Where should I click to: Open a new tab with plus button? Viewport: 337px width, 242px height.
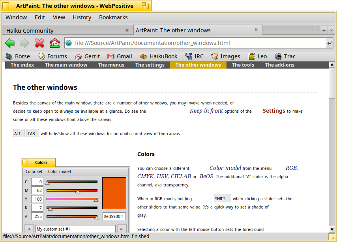coord(324,30)
